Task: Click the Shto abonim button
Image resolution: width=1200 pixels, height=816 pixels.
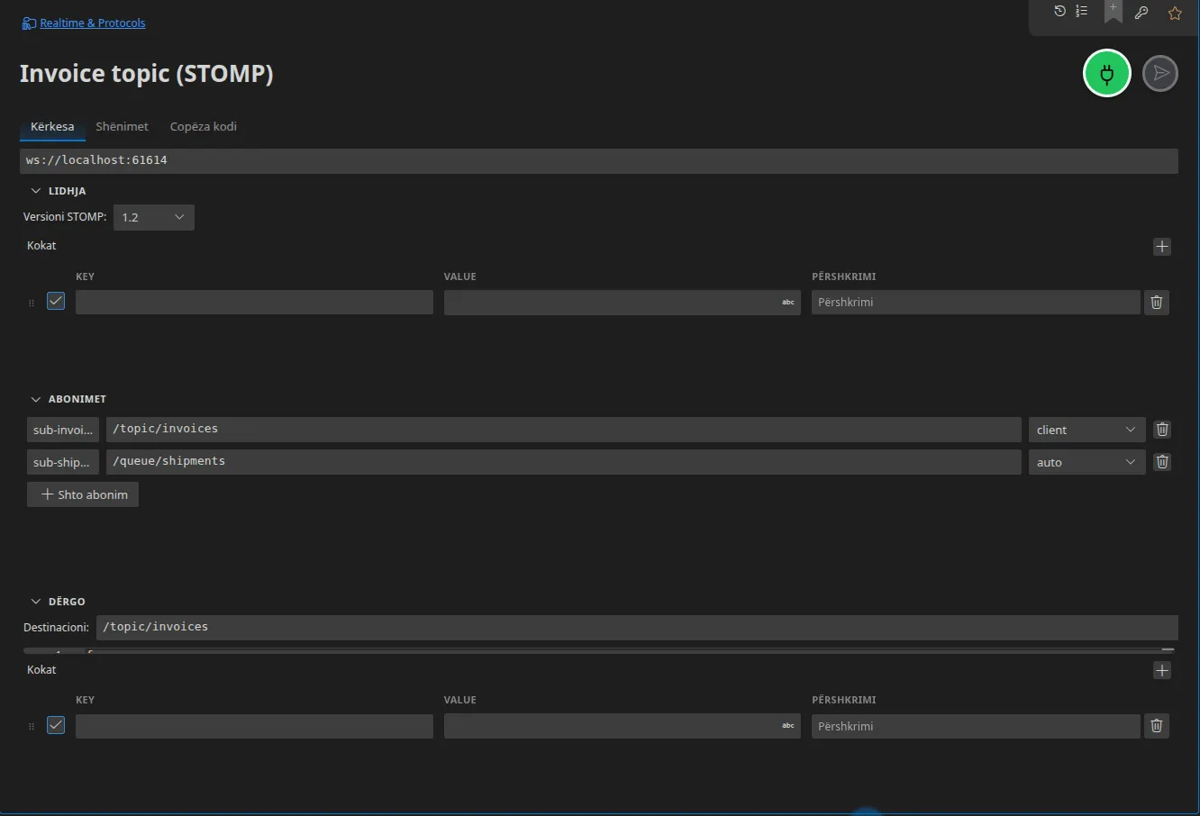Action: 83,494
